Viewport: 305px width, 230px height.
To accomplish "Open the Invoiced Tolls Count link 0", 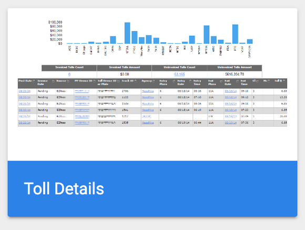I will (69, 74).
